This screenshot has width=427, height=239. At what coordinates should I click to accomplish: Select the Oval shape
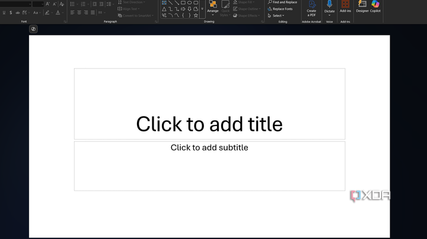pyautogui.click(x=190, y=3)
